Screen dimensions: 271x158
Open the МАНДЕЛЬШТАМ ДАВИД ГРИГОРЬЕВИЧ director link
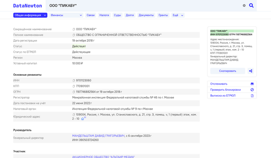pos(98,136)
